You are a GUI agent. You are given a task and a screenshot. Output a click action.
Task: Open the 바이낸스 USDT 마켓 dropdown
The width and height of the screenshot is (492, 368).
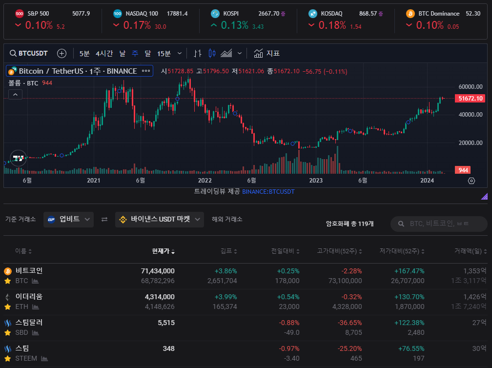(160, 219)
